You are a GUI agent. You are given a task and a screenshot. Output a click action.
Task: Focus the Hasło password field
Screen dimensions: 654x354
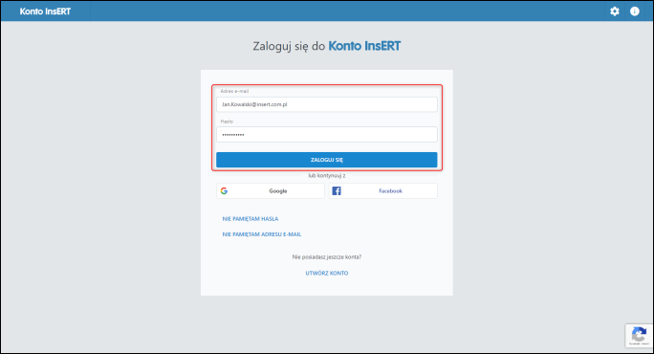click(x=327, y=134)
